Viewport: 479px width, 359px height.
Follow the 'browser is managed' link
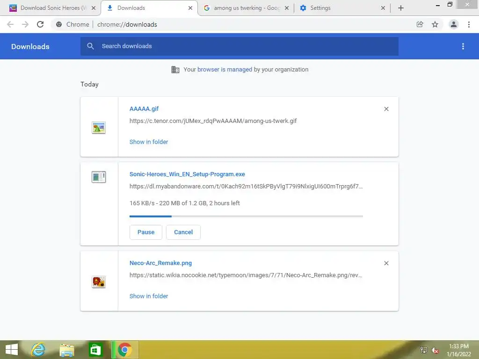(225, 70)
